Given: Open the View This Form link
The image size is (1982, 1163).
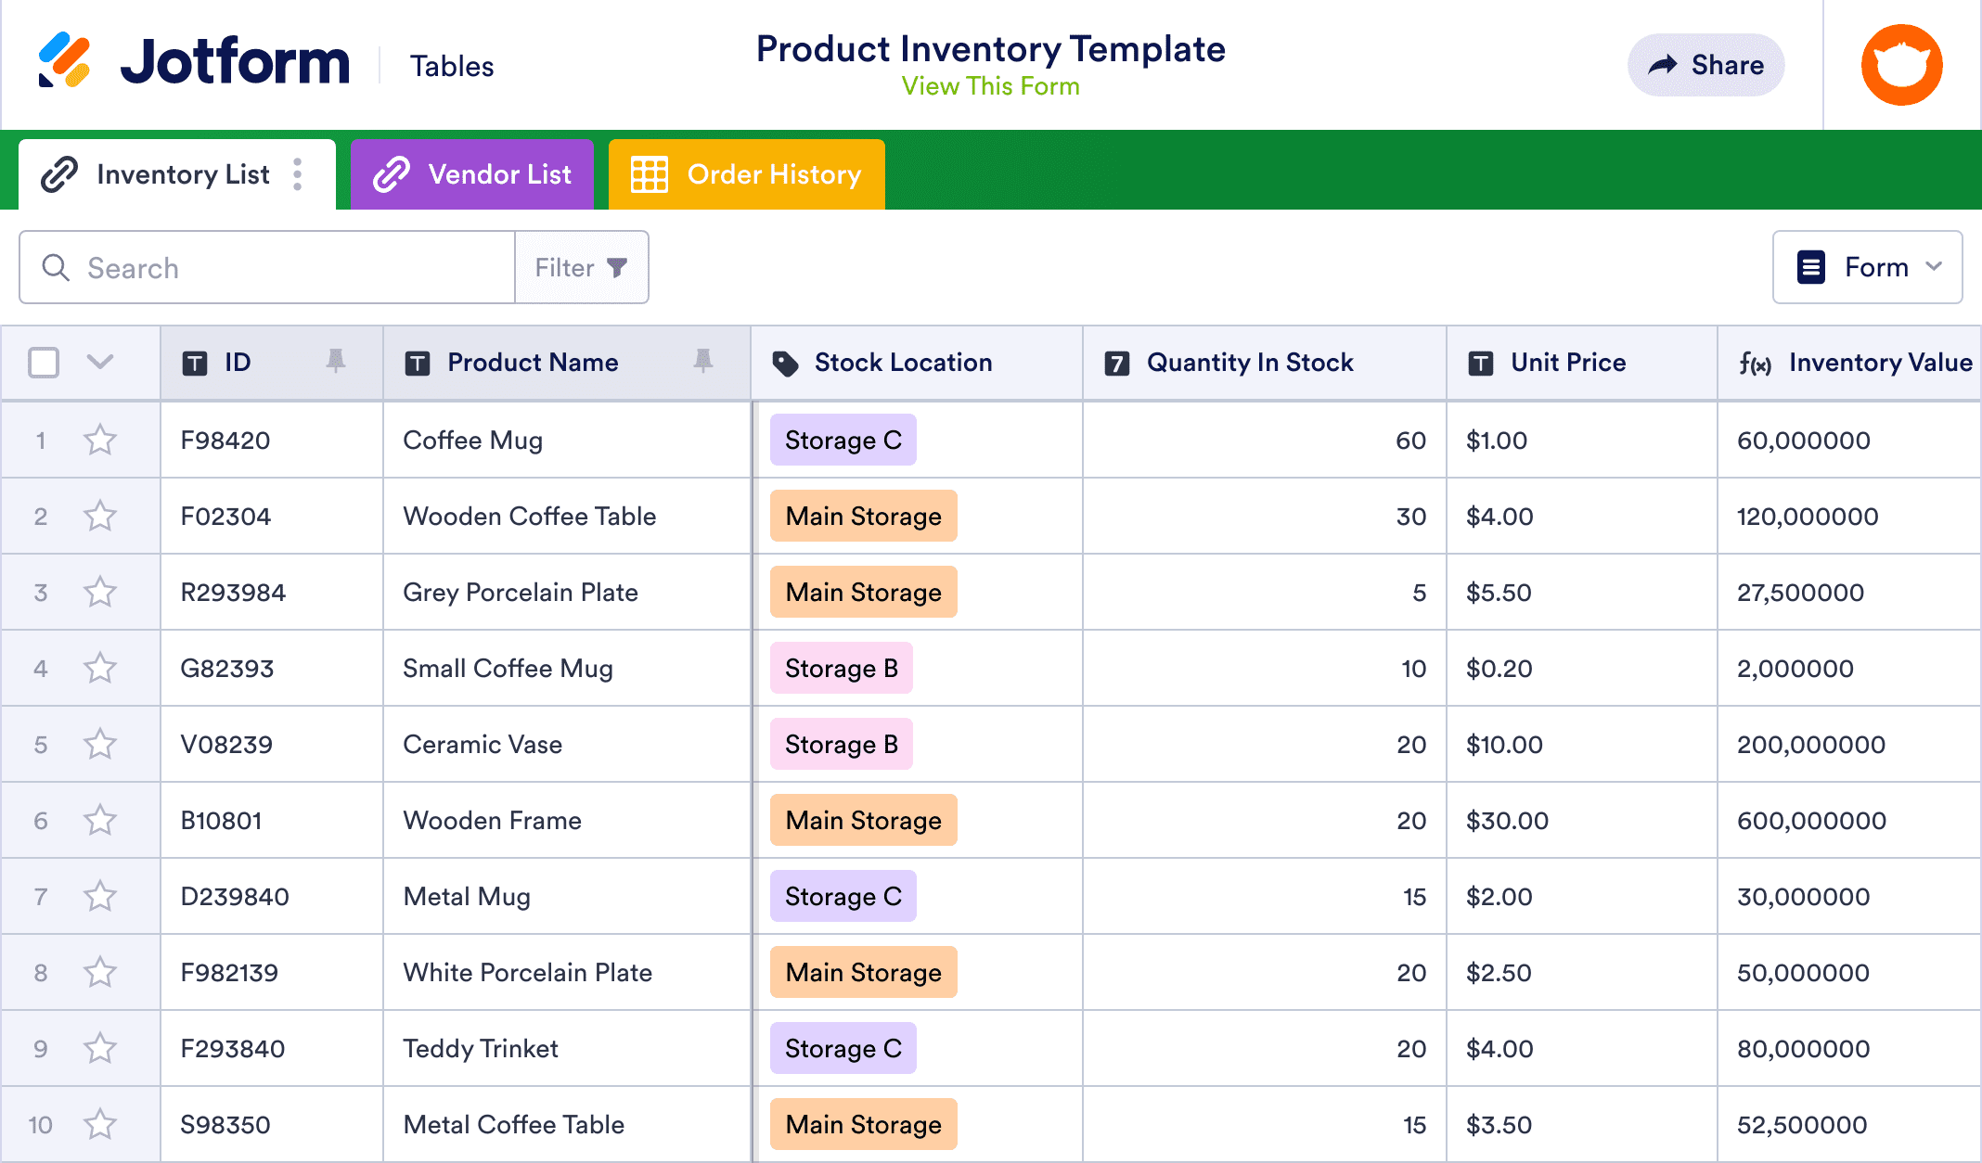Looking at the screenshot, I should [x=989, y=86].
